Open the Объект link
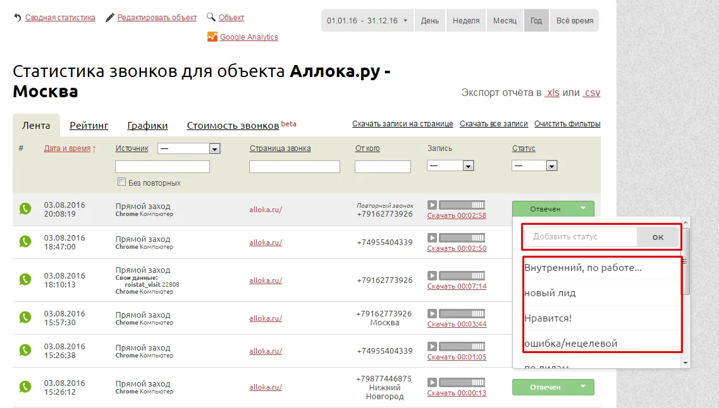The width and height of the screenshot is (719, 408). (x=231, y=18)
